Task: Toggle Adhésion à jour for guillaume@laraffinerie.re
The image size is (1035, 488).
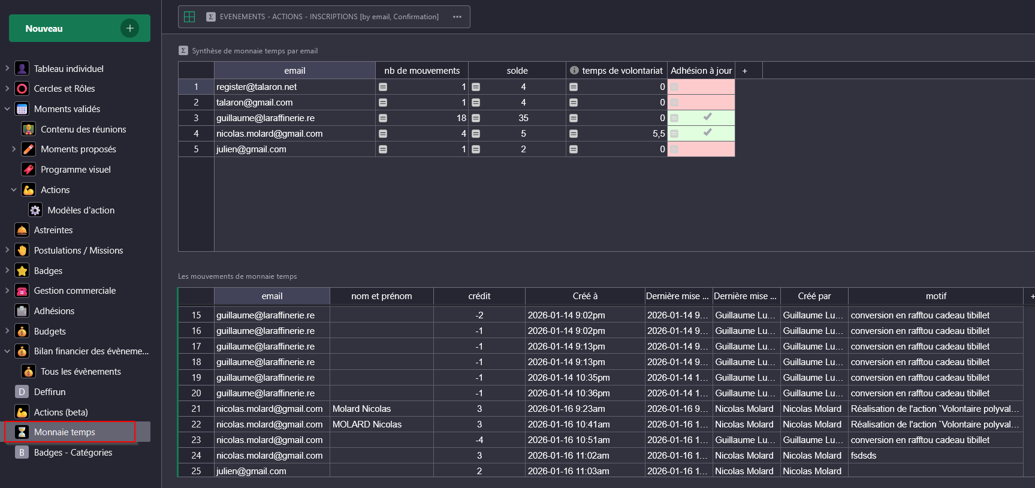Action: point(707,118)
